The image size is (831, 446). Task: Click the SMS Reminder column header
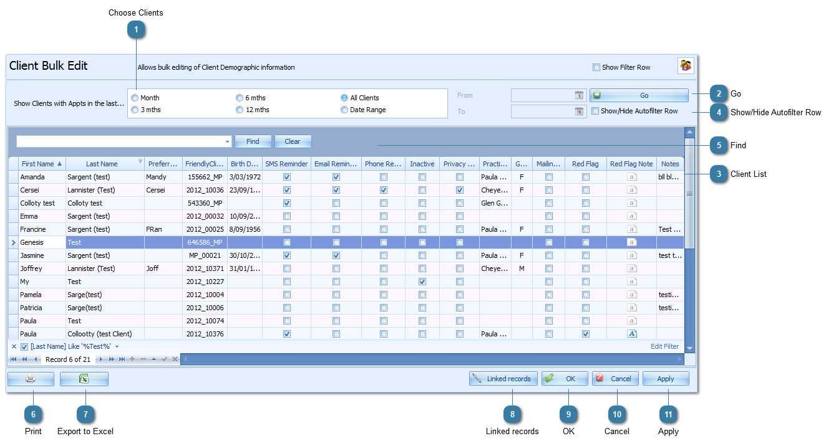coord(286,164)
